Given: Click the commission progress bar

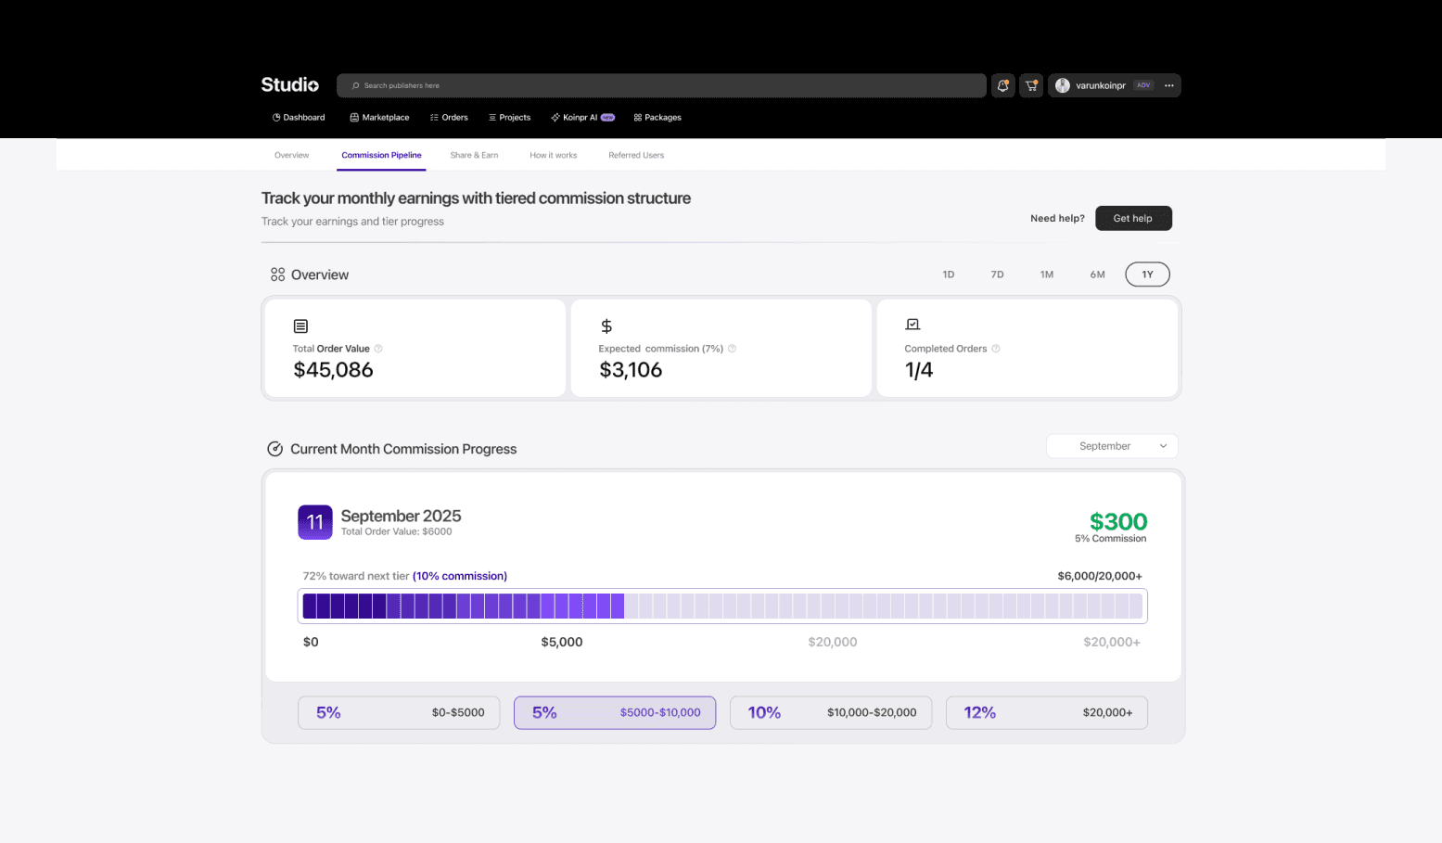Looking at the screenshot, I should click(x=722, y=607).
